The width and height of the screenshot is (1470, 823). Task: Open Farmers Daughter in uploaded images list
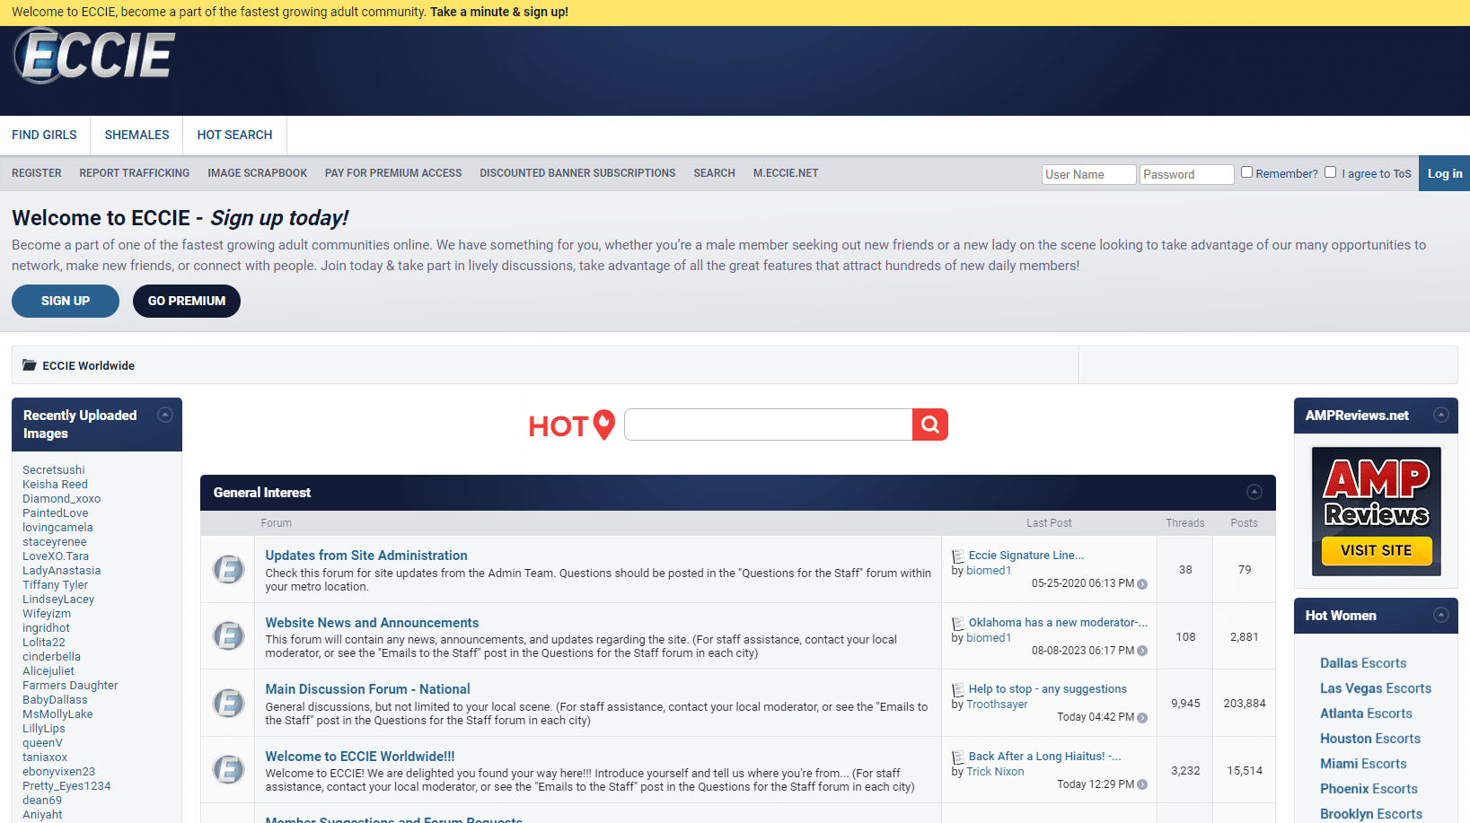pos(70,686)
